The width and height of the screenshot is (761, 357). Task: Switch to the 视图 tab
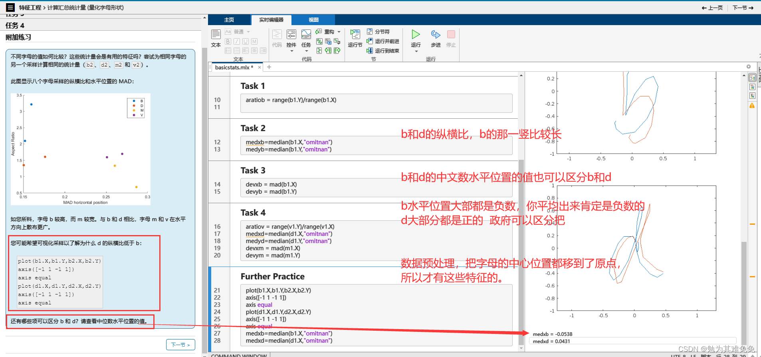(313, 20)
